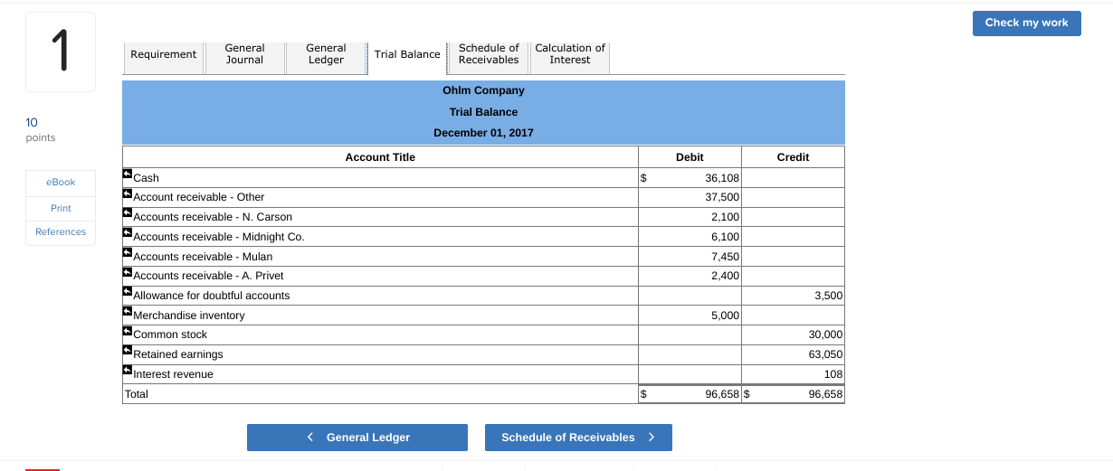
Task: Click arrow icon beside Accounts receivable - A. Privet
Action: (128, 271)
